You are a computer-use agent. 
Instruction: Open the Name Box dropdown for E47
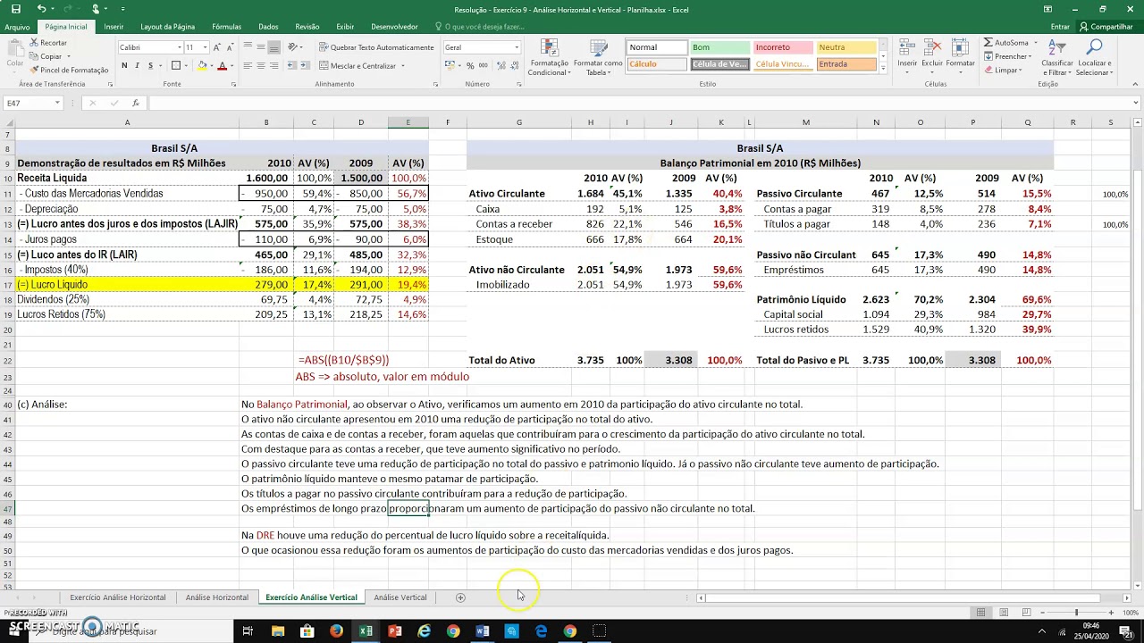click(x=57, y=103)
